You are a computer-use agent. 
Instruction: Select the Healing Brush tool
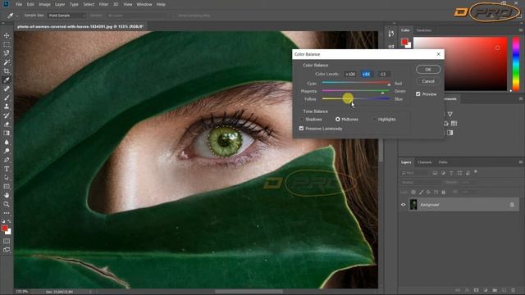tap(7, 88)
